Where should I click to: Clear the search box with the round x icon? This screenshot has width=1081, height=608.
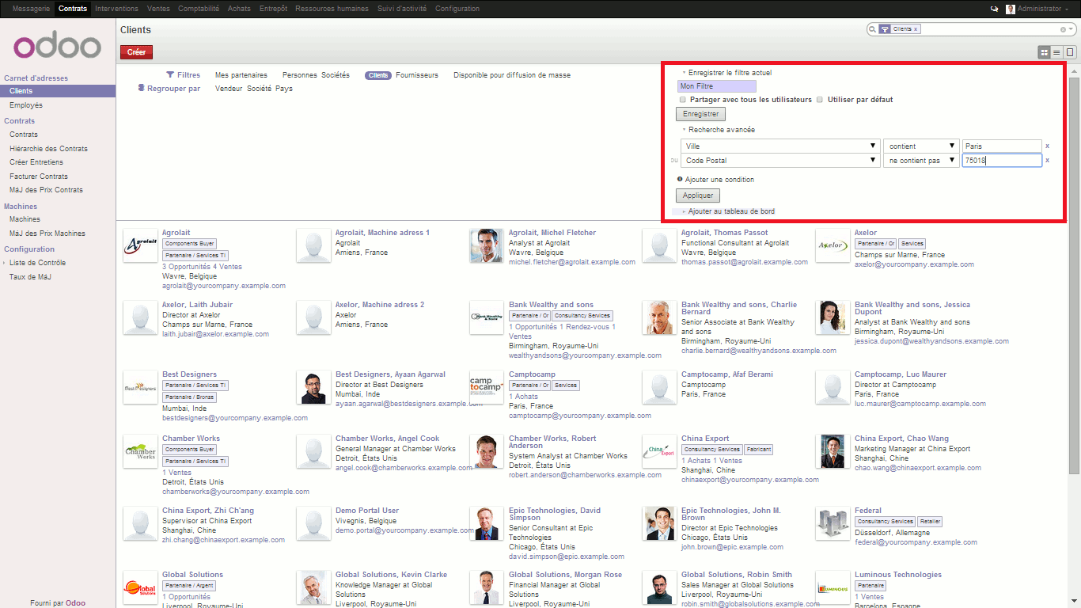pyautogui.click(x=1063, y=29)
